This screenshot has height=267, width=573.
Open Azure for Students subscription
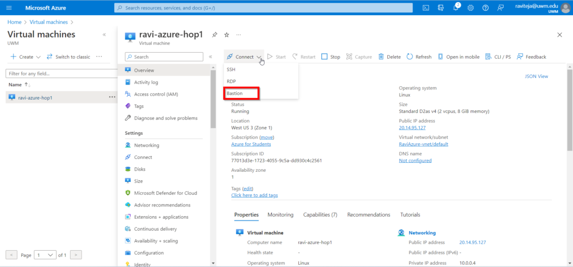pos(251,144)
